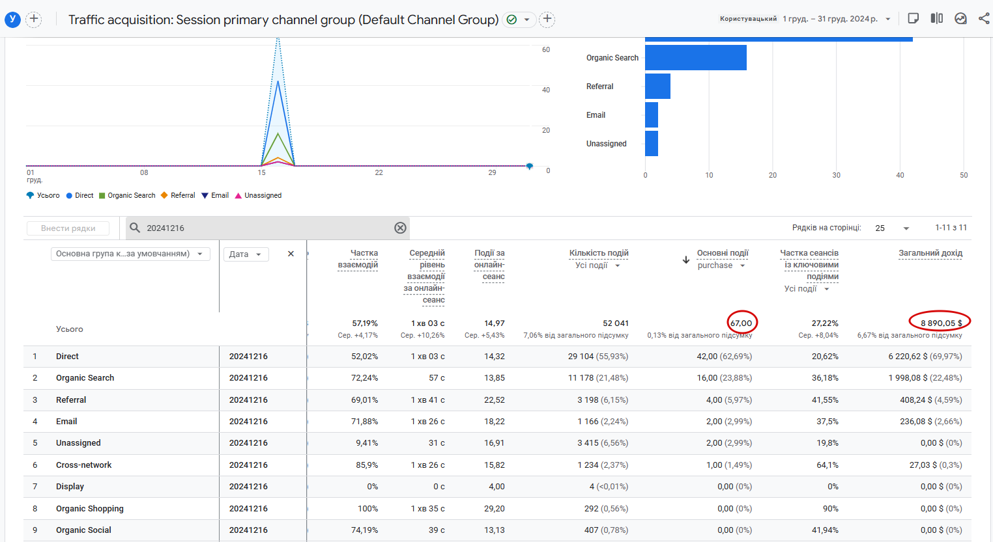Click the compare columns icon in header
Viewport: 993px width, 542px height.
tap(937, 18)
